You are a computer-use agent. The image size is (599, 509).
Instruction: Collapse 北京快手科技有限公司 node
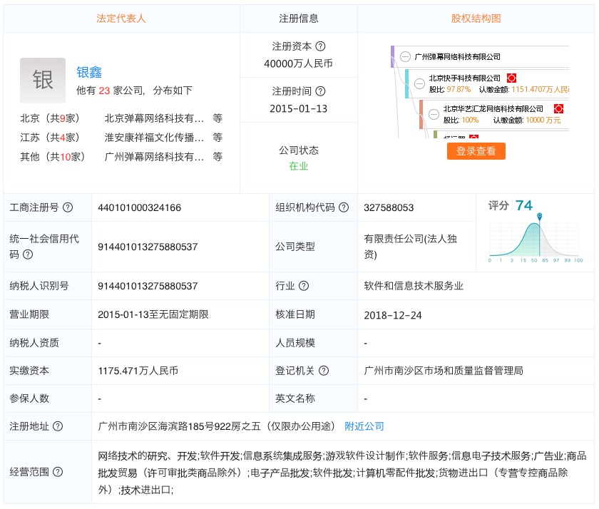tap(419, 78)
